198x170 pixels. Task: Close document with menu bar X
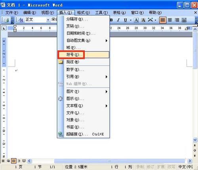tap(196, 13)
